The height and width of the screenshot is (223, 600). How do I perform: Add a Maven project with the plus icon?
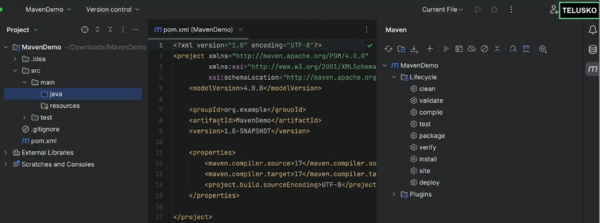click(430, 49)
